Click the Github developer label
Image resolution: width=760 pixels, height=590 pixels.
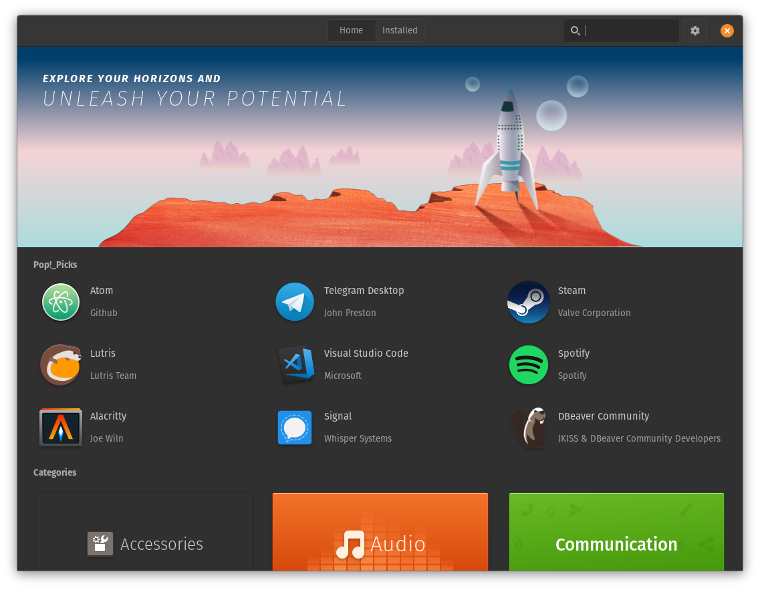click(x=104, y=313)
